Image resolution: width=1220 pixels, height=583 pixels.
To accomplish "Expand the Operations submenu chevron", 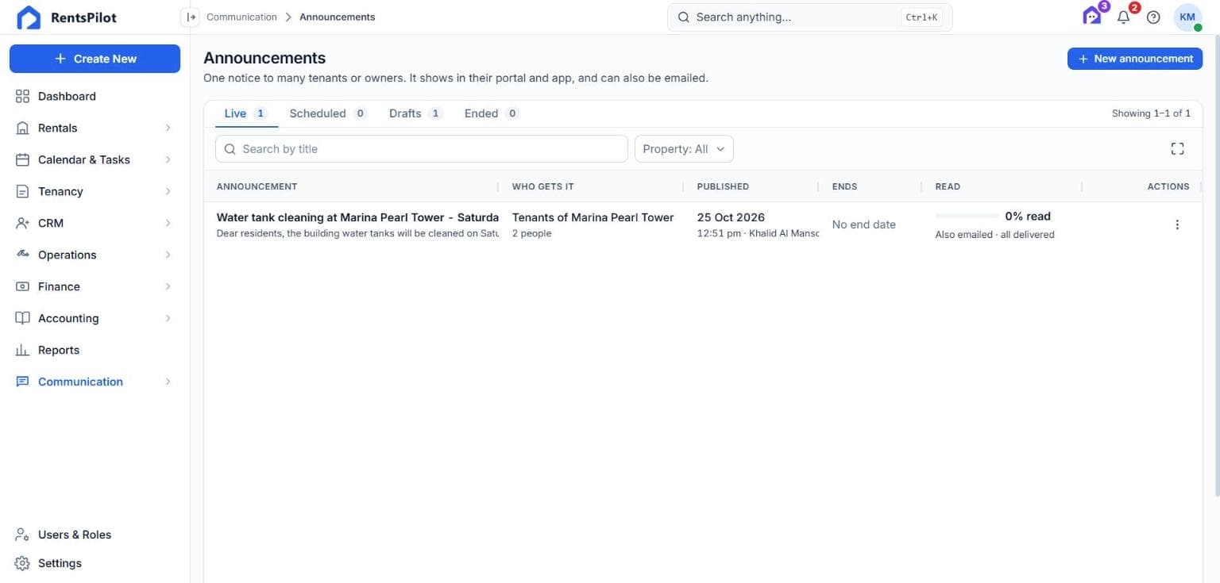I will point(168,255).
